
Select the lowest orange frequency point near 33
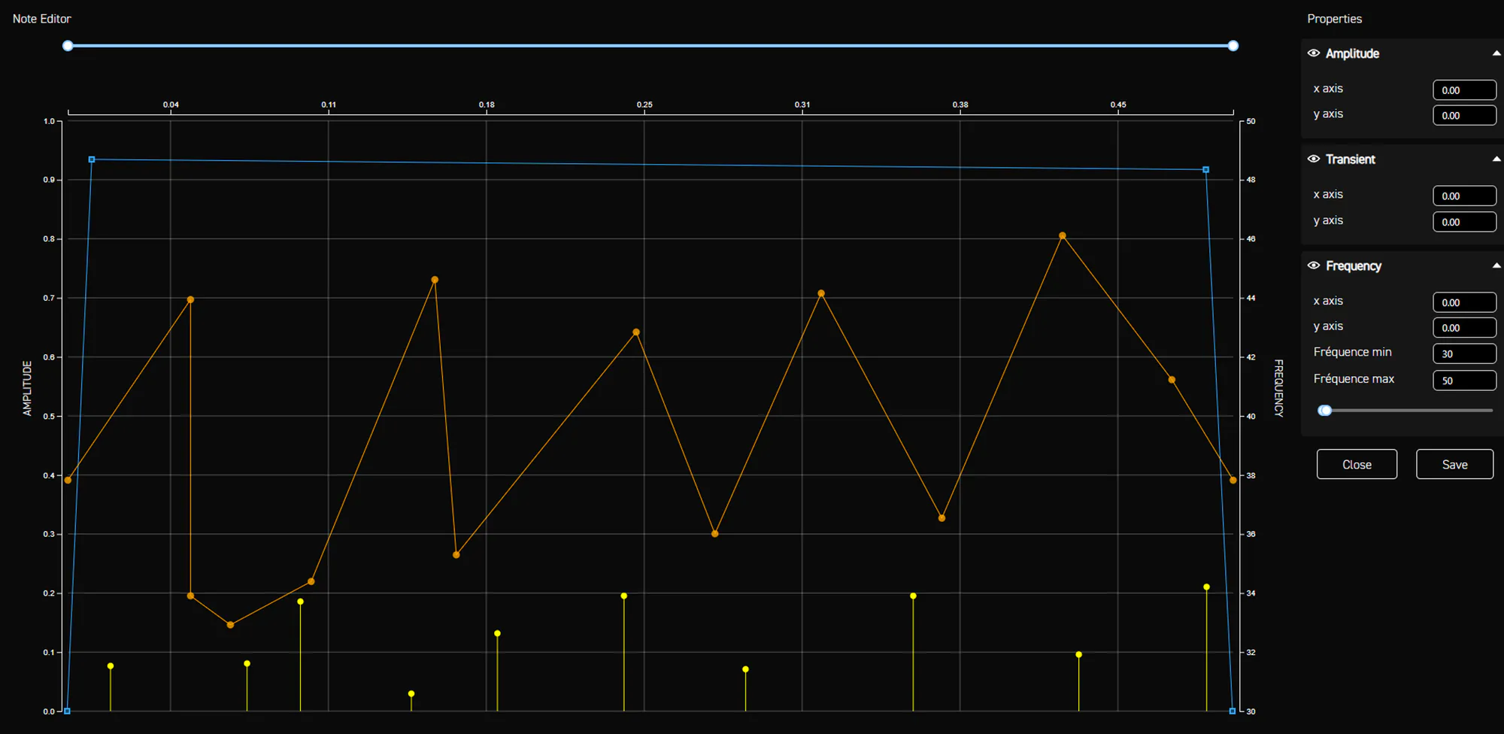pyautogui.click(x=230, y=625)
